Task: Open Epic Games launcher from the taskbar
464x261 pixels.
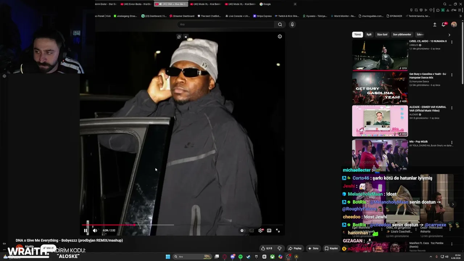Action: coord(256,257)
